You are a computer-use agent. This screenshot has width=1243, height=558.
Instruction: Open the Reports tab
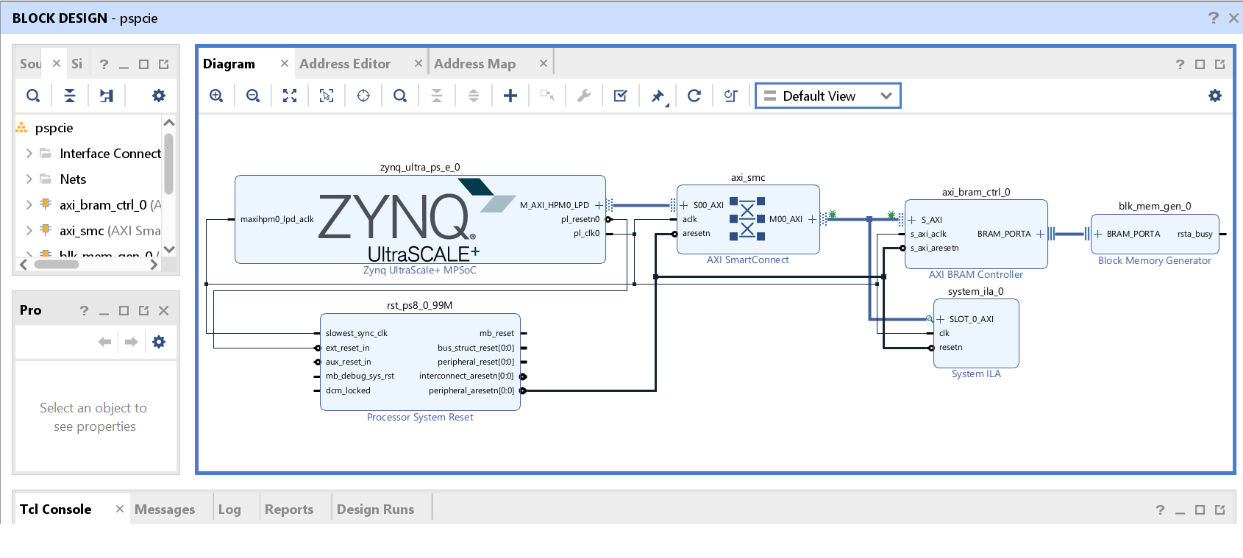tap(289, 509)
